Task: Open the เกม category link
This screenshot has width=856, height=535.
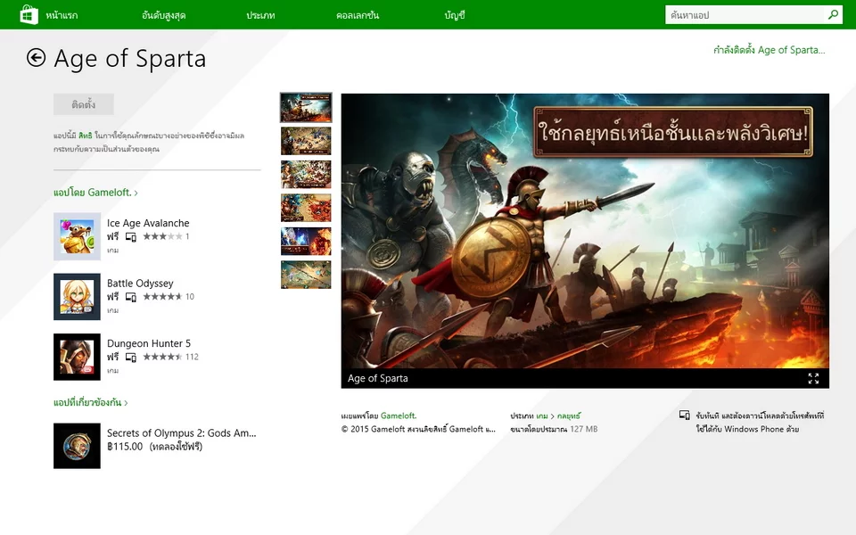Action: [x=541, y=416]
